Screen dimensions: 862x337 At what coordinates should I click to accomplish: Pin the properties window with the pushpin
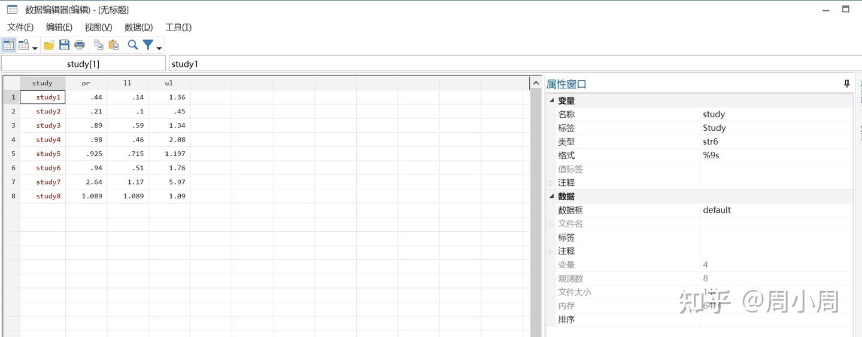(846, 84)
